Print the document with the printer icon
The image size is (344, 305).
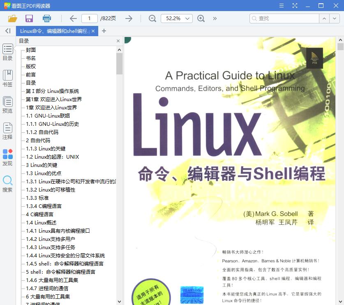tap(47, 18)
